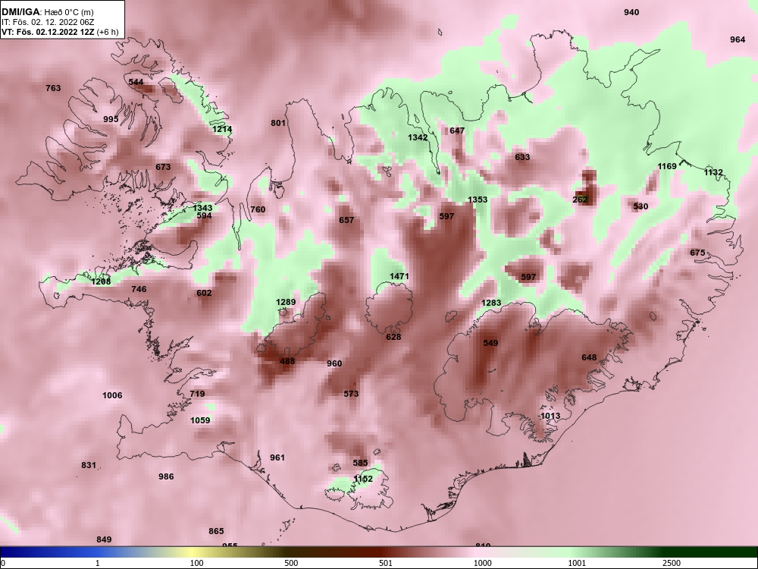The width and height of the screenshot is (758, 569).
Task: Click the 719 value on the map
Action: (197, 394)
